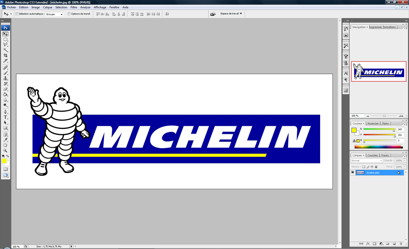This screenshot has height=249, width=409.
Task: Enable Sélection automatique checkbox
Action: 17,14
